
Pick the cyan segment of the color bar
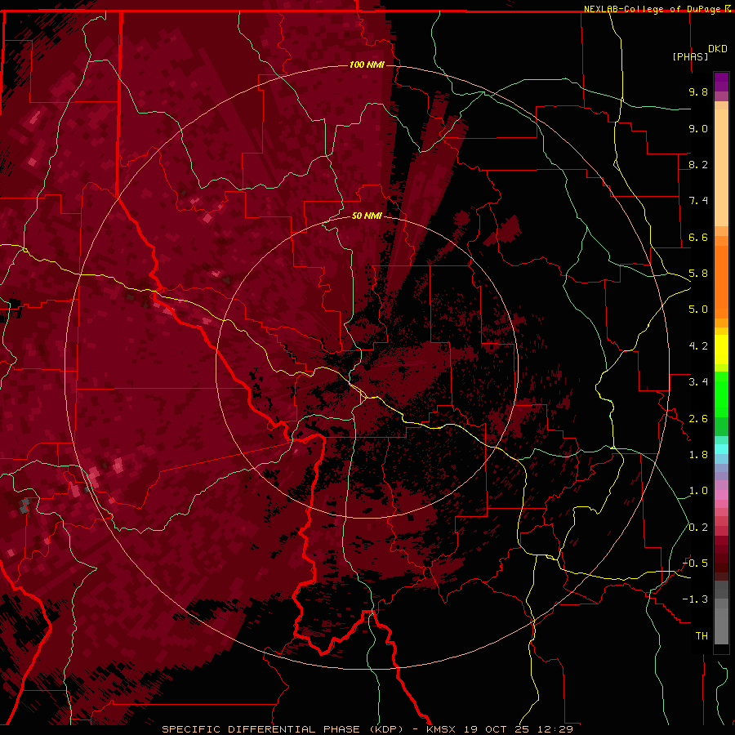721,449
